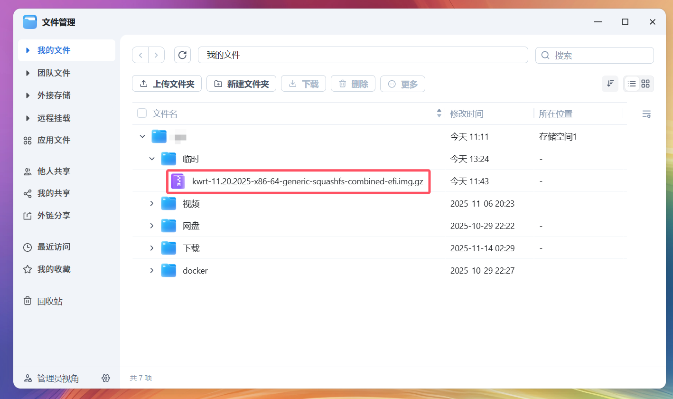Expand the docker folder

click(151, 270)
